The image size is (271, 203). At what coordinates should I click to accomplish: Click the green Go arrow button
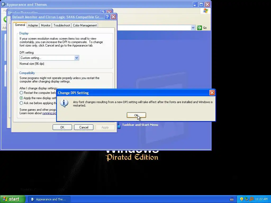point(200,27)
